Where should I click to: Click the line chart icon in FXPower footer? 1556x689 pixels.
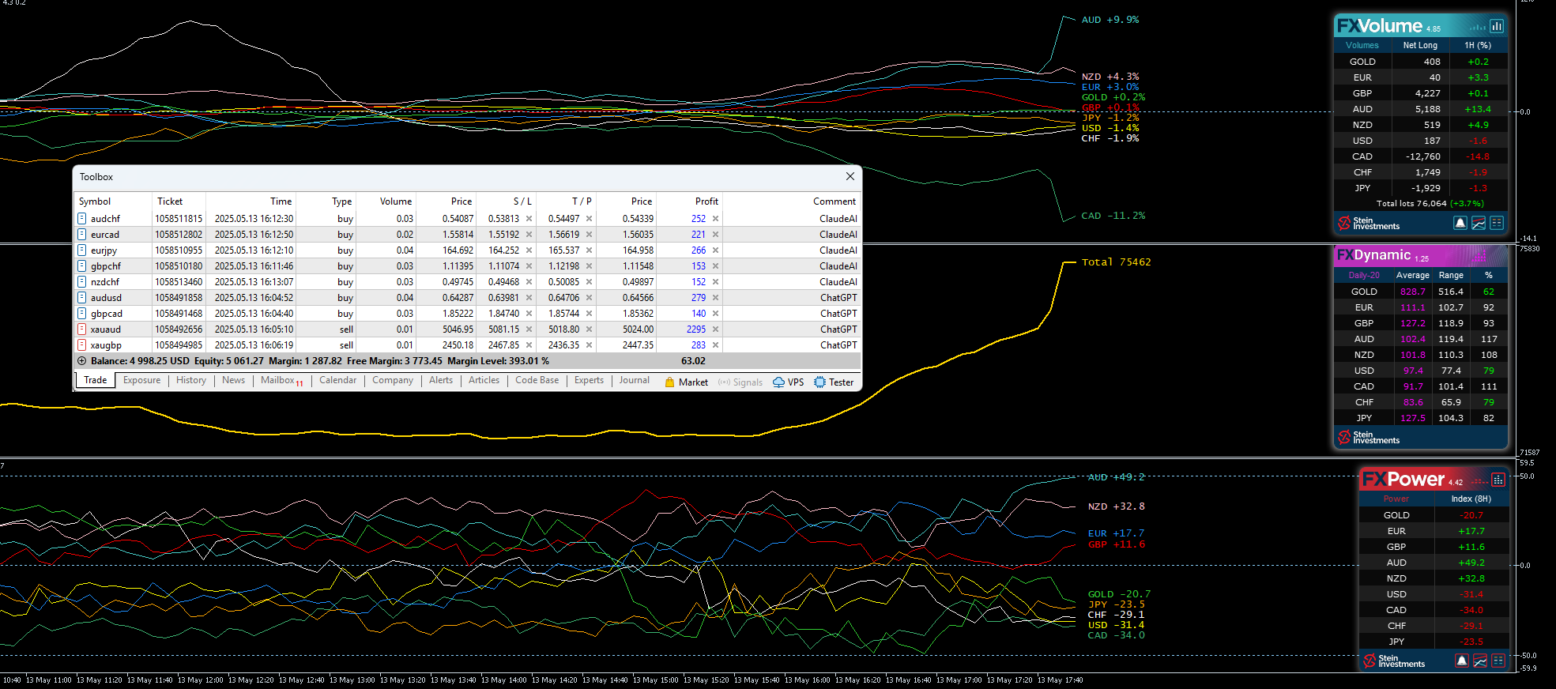pos(1479,661)
